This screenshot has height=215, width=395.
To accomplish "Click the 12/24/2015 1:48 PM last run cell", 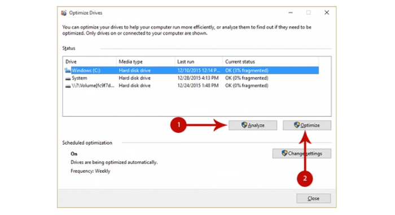I will (x=197, y=86).
